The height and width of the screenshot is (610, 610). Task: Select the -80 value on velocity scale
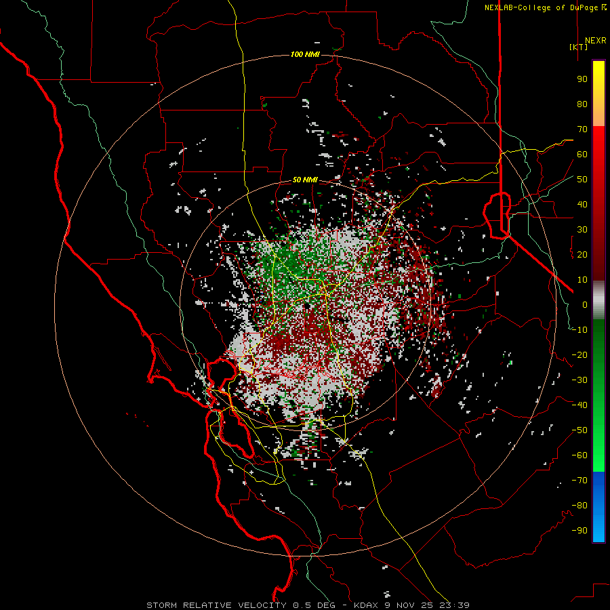579,506
